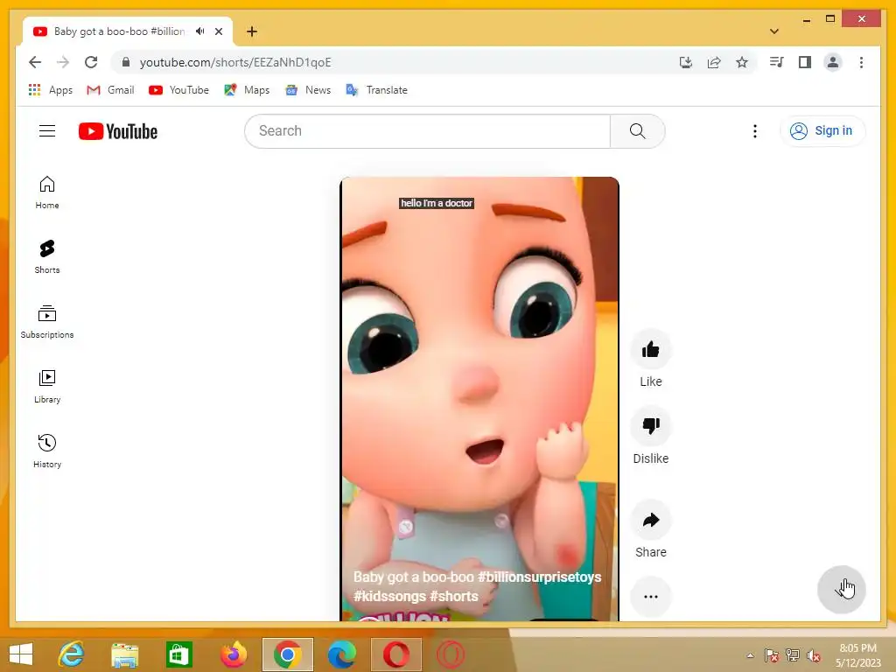Image resolution: width=896 pixels, height=672 pixels.
Task: Show hidden system tray icons
Action: (750, 655)
